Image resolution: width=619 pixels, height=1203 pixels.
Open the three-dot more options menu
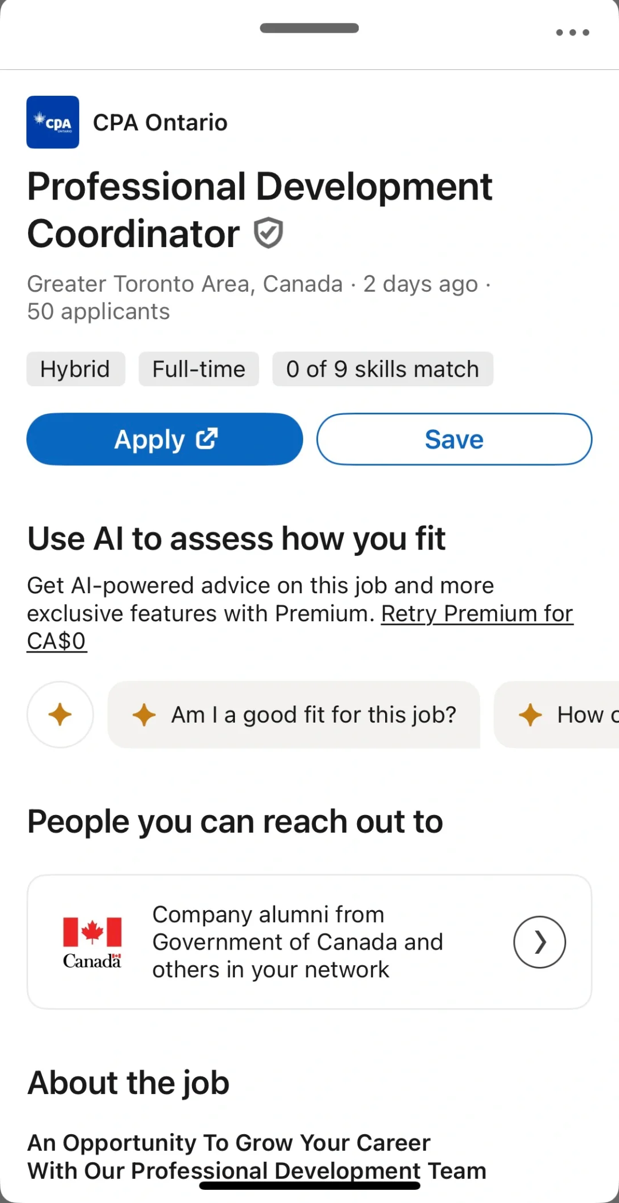point(573,33)
